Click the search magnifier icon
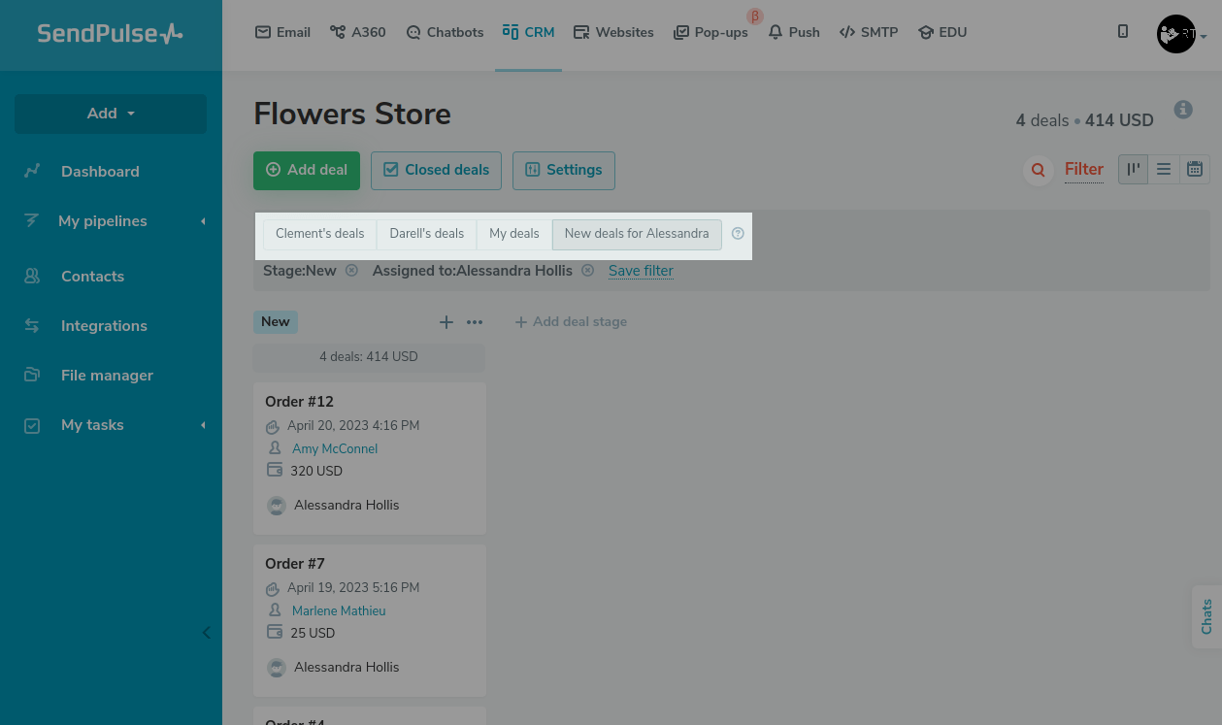Screen dimensions: 1222x725 click(1038, 170)
